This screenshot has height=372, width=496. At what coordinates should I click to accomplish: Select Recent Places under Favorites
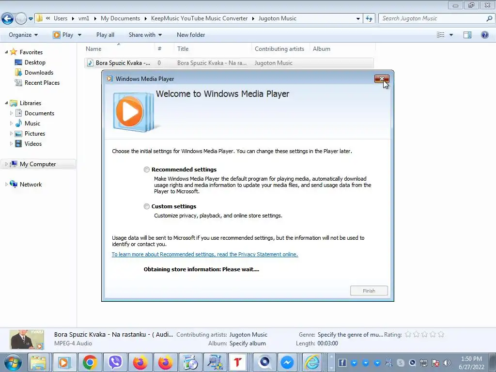[x=42, y=82]
